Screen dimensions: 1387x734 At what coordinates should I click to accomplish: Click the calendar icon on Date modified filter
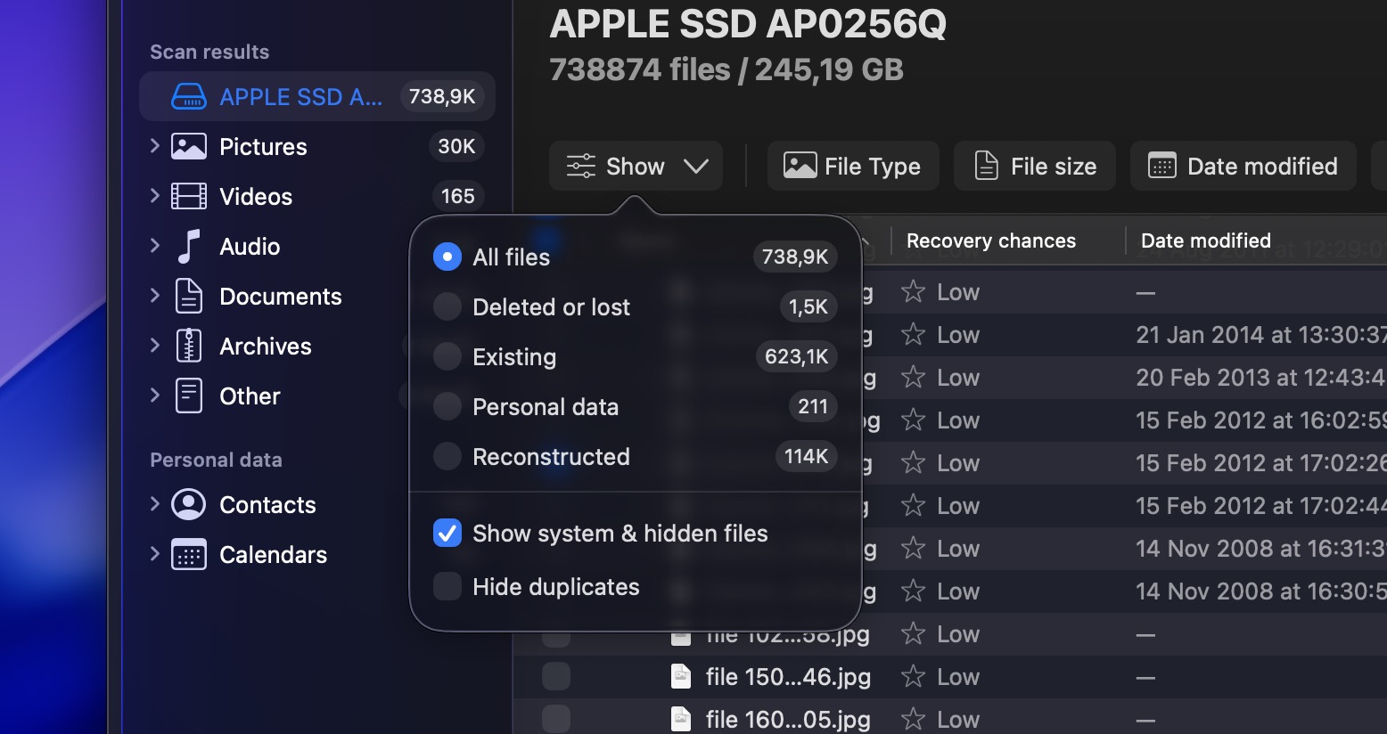(x=1161, y=166)
